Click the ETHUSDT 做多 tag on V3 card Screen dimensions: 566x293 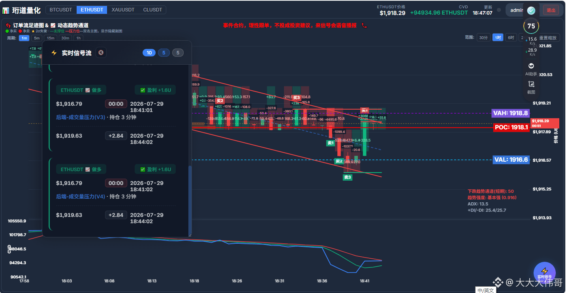pos(81,90)
